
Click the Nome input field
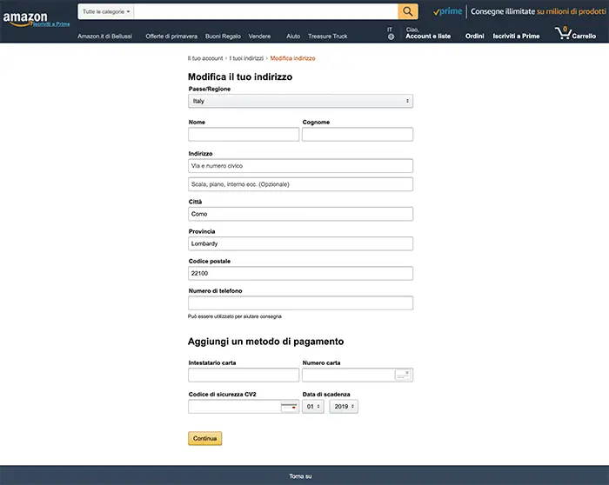244,134
